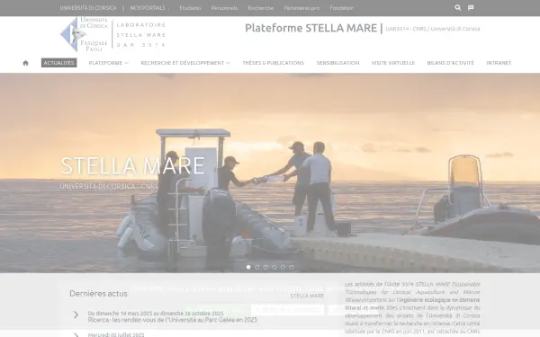Select sixth carousel slide indicator dot
Viewport: 540px width, 337px height.
292,267
